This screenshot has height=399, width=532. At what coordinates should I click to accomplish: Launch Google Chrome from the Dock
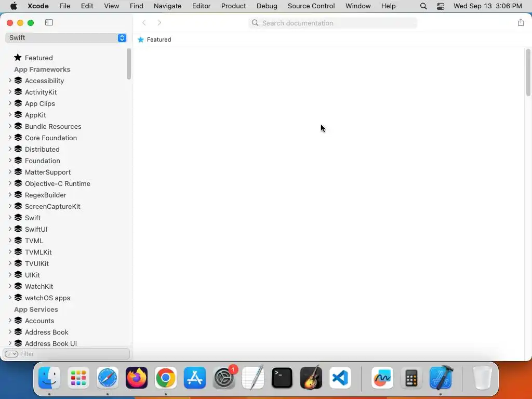click(x=166, y=378)
